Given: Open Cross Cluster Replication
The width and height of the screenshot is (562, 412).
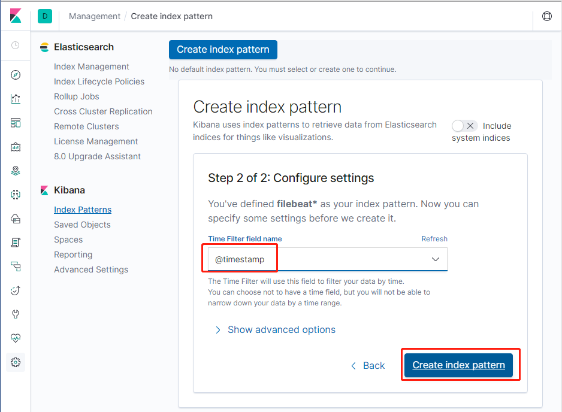Looking at the screenshot, I should (x=103, y=112).
